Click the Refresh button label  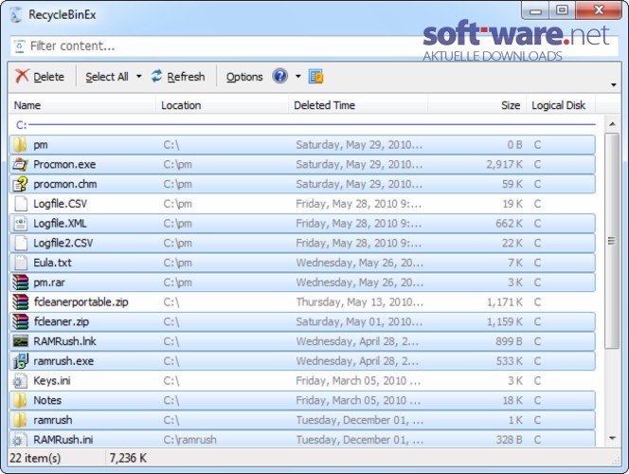pos(186,76)
